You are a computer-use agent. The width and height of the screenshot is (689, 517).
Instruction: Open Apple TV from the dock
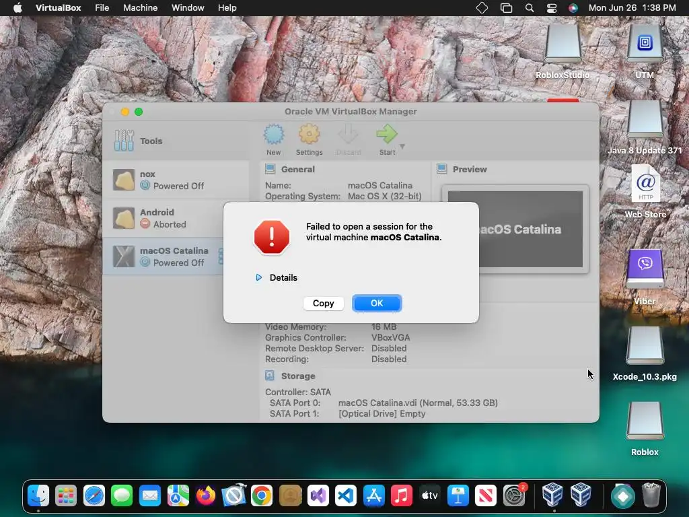pos(430,496)
